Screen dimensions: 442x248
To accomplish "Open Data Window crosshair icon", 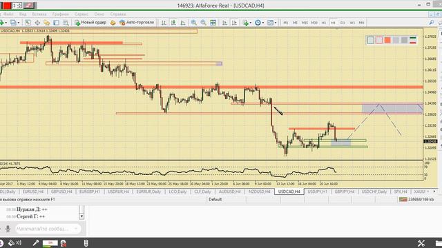I will 37,23.
